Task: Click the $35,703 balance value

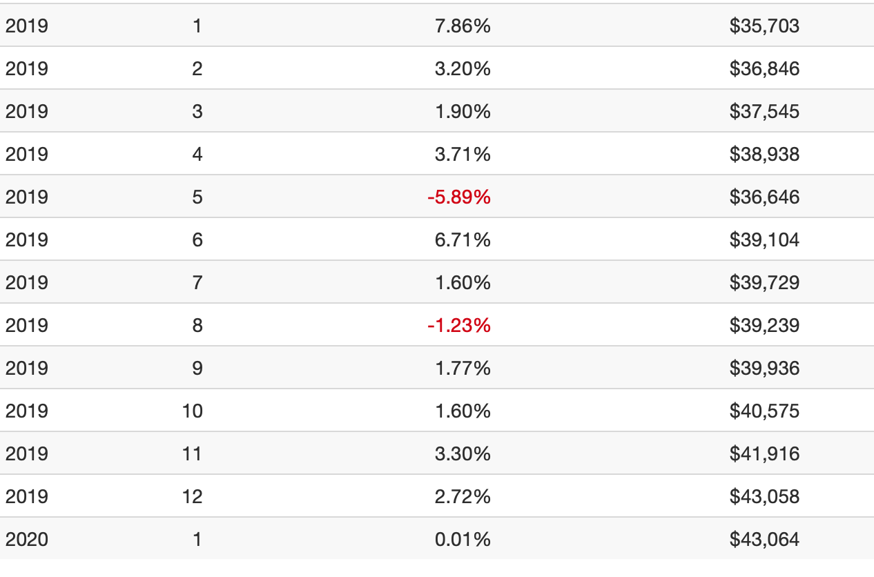Action: click(764, 26)
